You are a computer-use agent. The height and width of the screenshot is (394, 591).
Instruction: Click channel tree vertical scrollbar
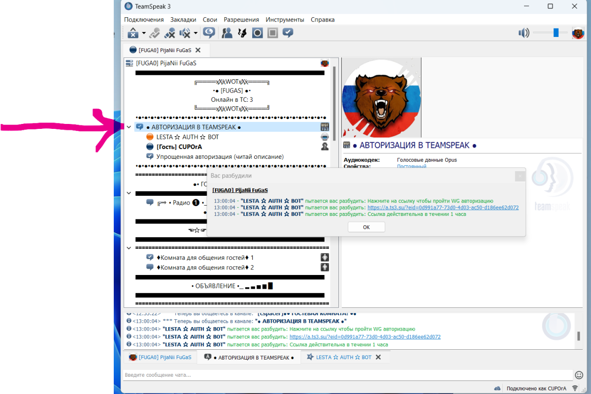click(335, 104)
